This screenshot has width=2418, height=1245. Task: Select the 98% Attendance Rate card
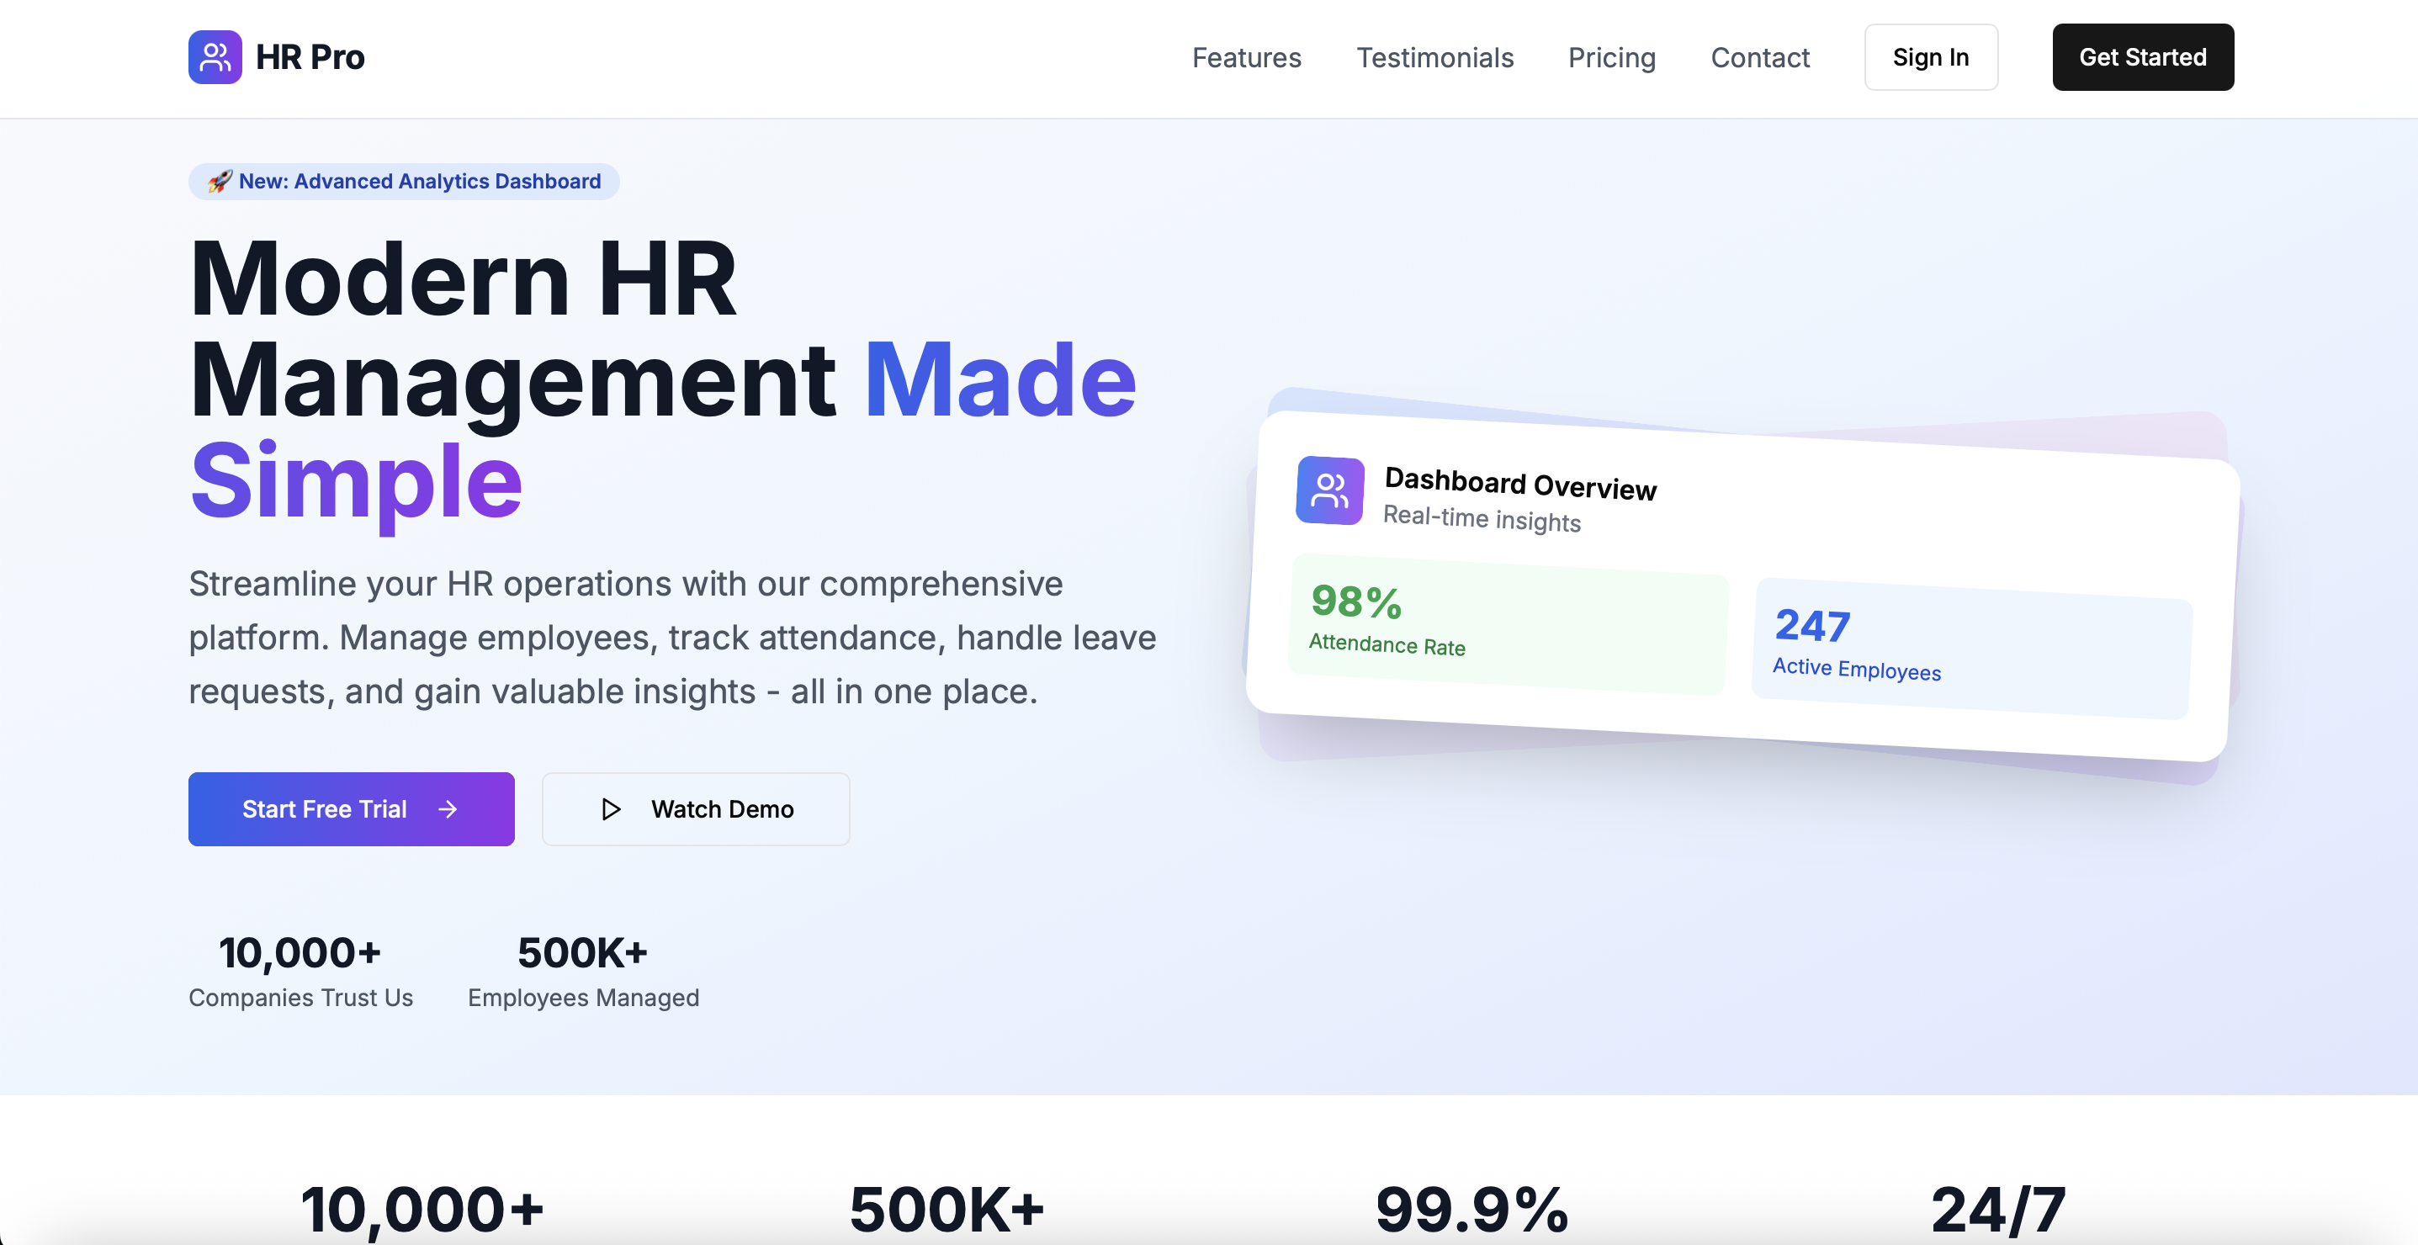1507,633
